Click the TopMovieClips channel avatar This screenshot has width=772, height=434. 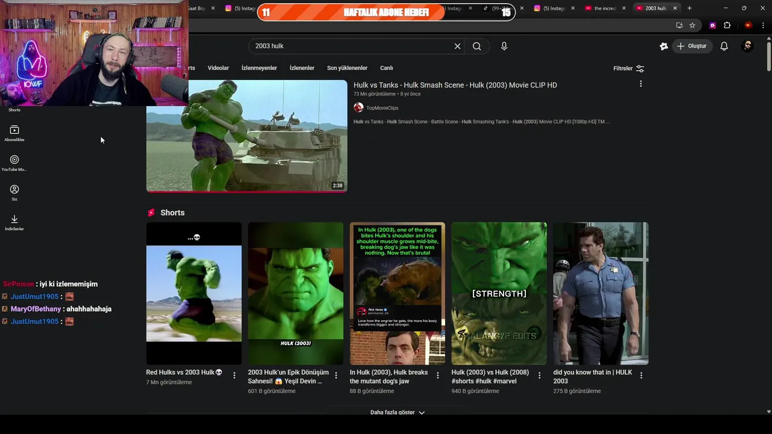[358, 107]
